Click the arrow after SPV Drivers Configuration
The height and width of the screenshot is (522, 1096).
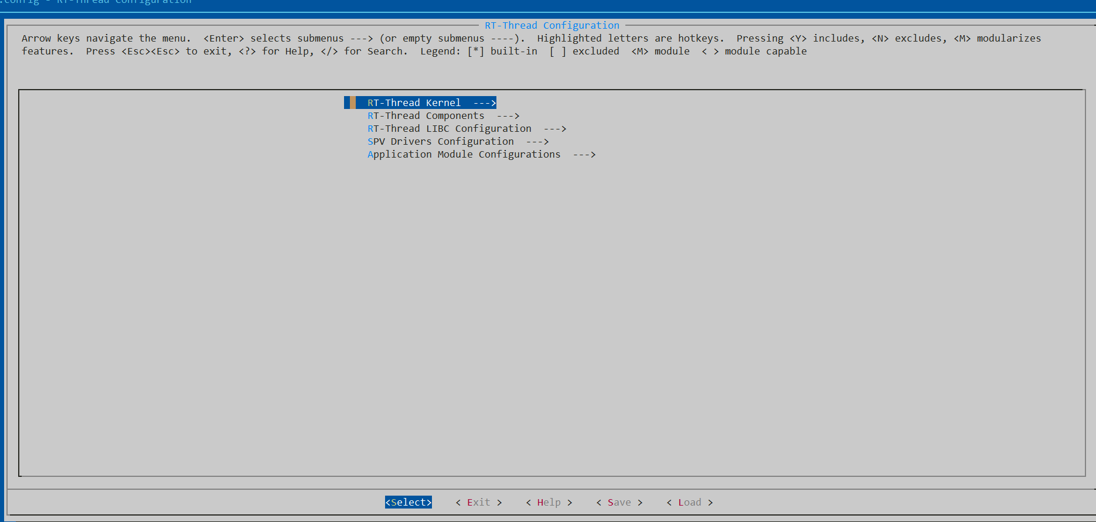point(537,142)
